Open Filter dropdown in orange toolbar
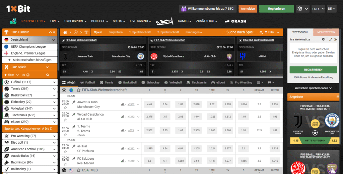The width and height of the screenshot is (343, 174). (272, 32)
